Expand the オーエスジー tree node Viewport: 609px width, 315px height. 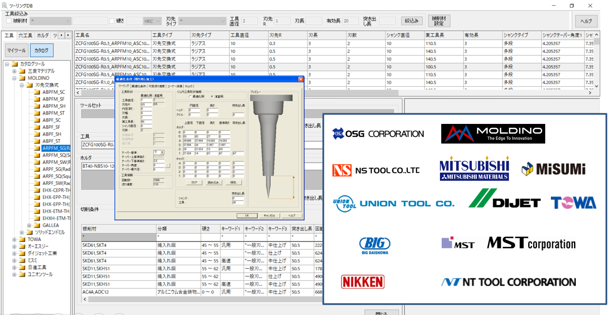click(14, 246)
